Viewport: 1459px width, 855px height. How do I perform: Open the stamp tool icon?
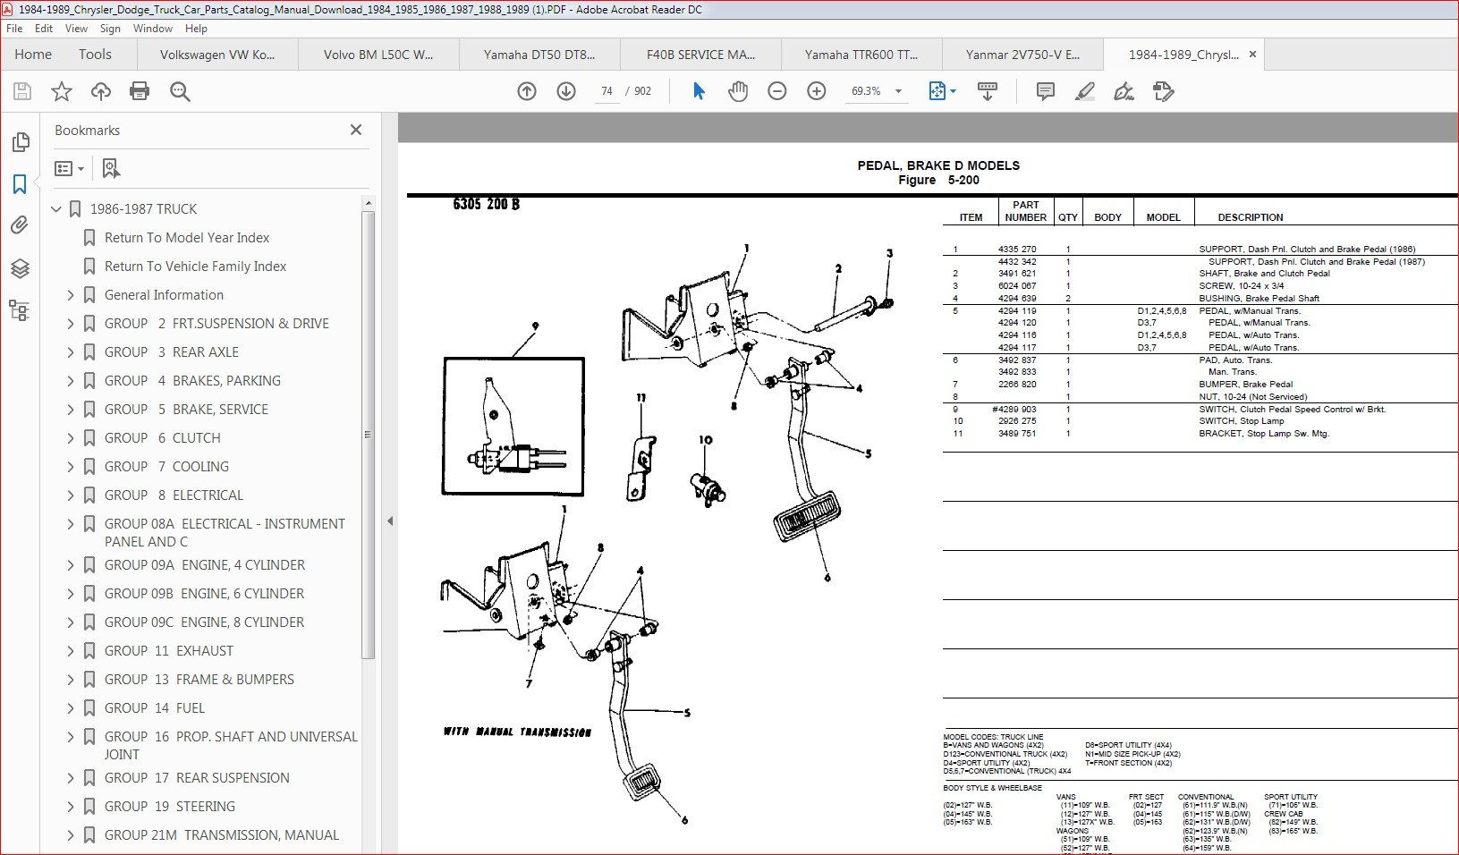point(1163,91)
